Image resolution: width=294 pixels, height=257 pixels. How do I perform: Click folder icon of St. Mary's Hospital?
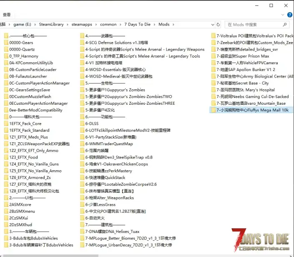214,90
